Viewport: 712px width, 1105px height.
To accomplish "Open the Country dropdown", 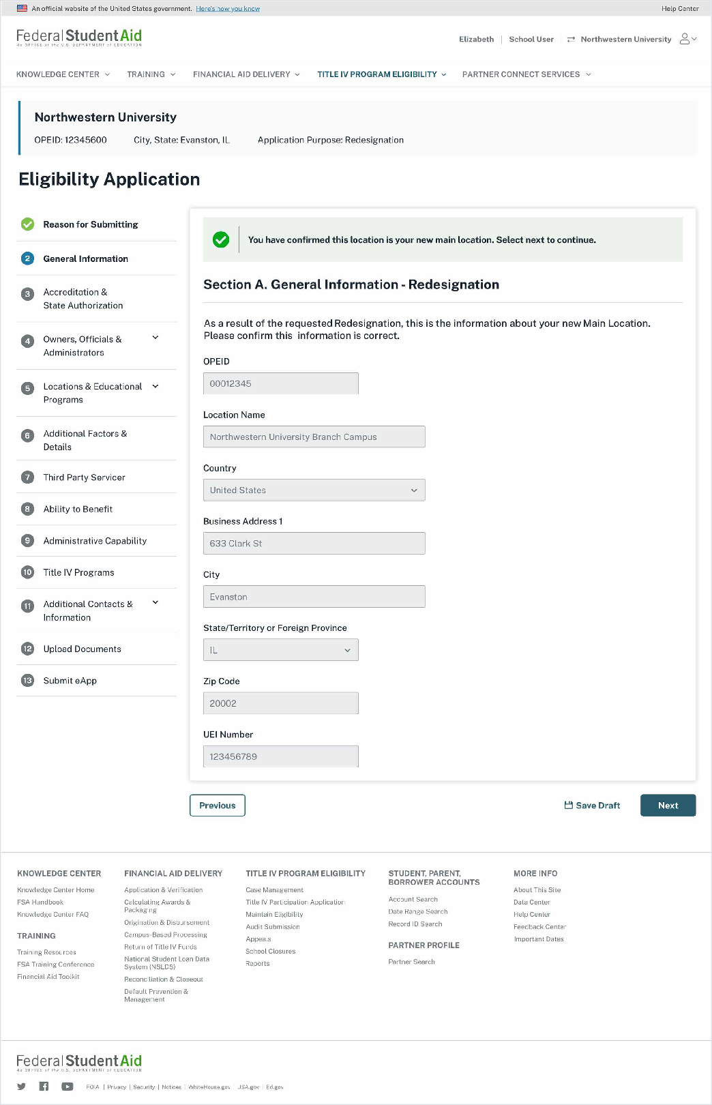I will (314, 490).
